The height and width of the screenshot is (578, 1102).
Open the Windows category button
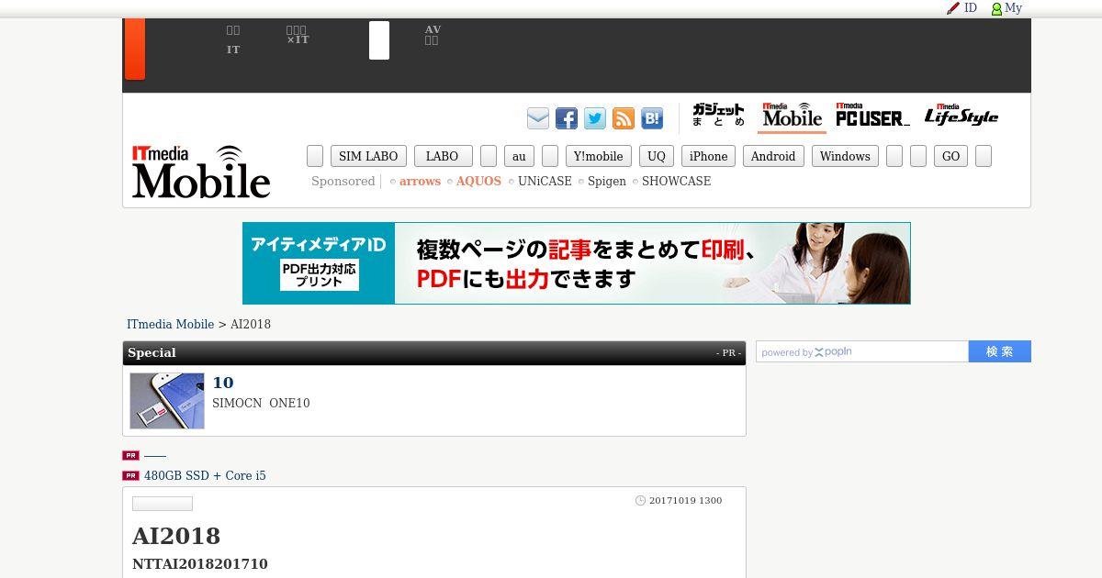tap(845, 156)
